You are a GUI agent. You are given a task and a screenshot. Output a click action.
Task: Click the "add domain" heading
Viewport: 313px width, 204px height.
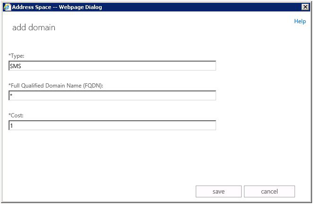34,27
